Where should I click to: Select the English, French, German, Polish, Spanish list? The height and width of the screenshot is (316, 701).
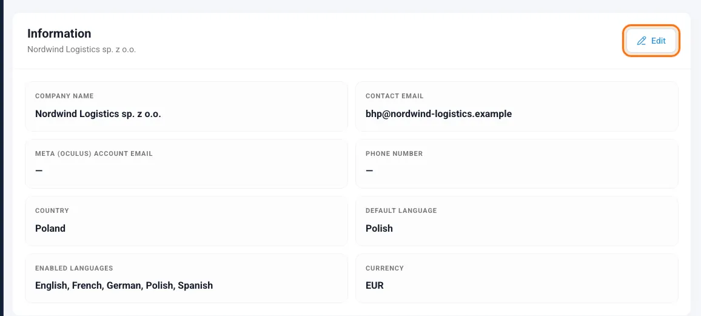pos(124,286)
